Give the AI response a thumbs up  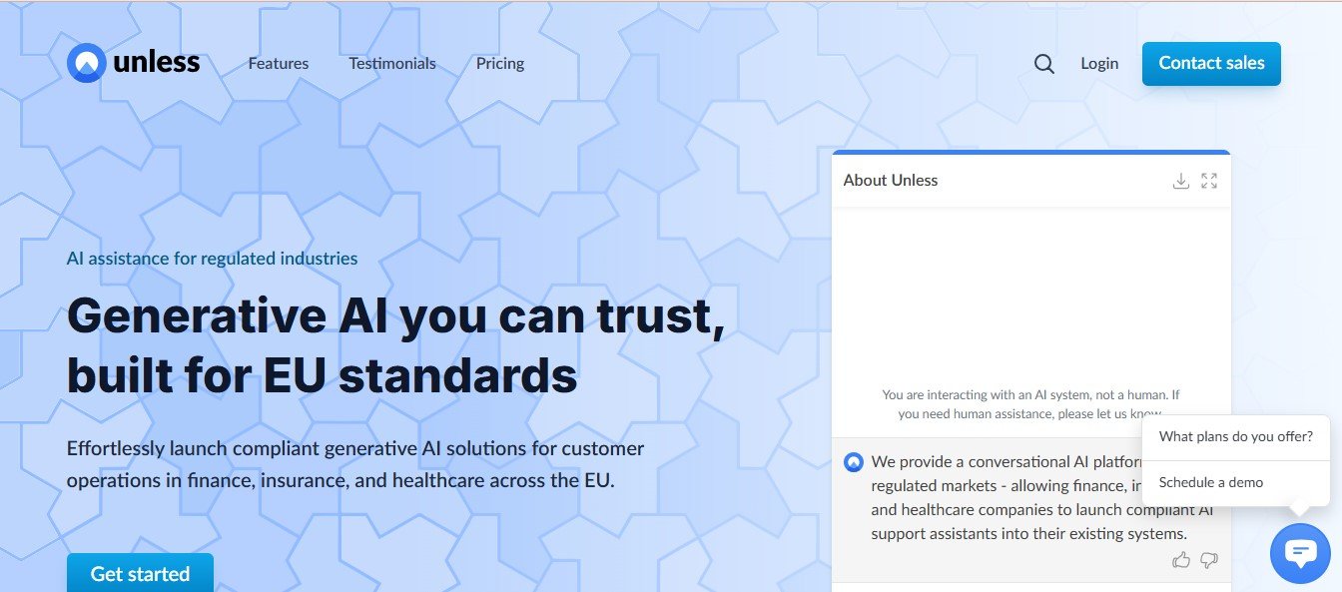pyautogui.click(x=1181, y=560)
